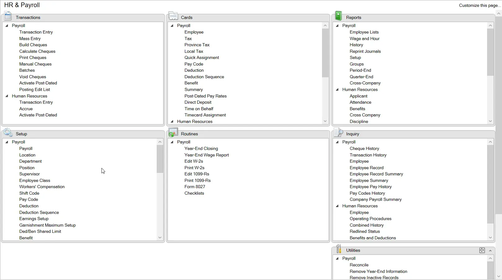Open Customize this page link

click(479, 5)
